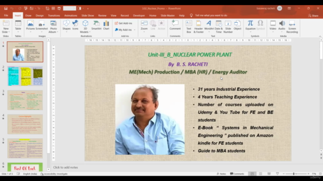Click 'Tell me what you want to do'
This screenshot has height=181, width=323.
click(x=211, y=16)
